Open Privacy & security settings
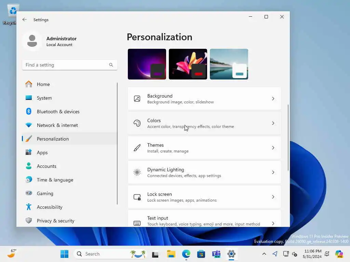The image size is (350, 262). tap(70, 221)
